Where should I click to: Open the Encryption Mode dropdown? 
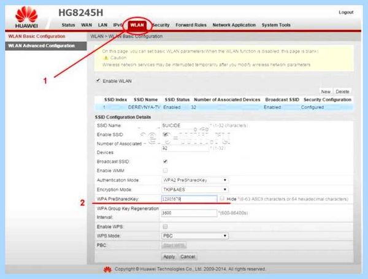point(195,189)
